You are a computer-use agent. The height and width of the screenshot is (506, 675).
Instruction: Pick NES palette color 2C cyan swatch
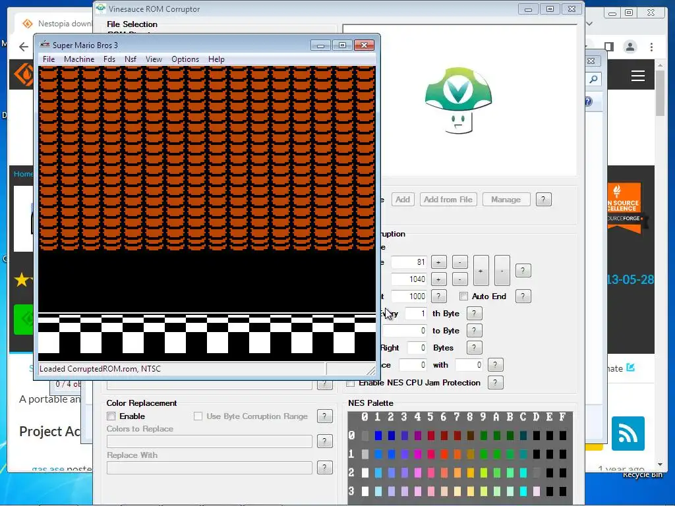[x=523, y=473]
